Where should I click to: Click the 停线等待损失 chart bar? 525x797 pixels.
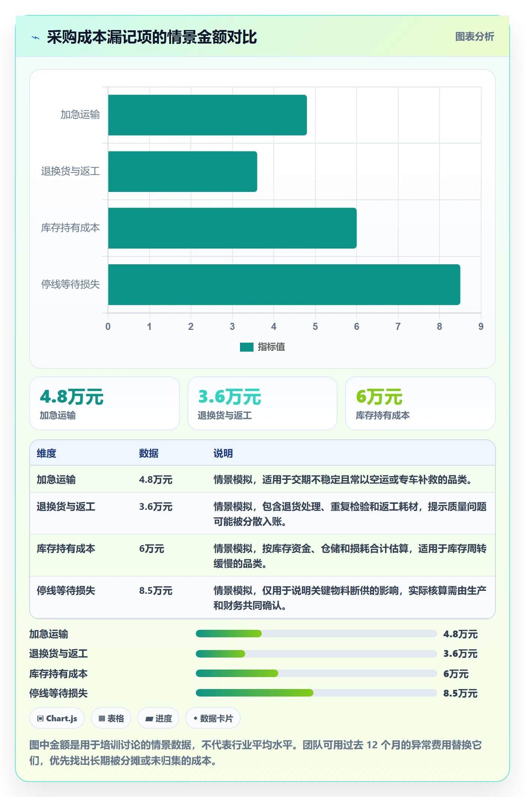click(284, 285)
